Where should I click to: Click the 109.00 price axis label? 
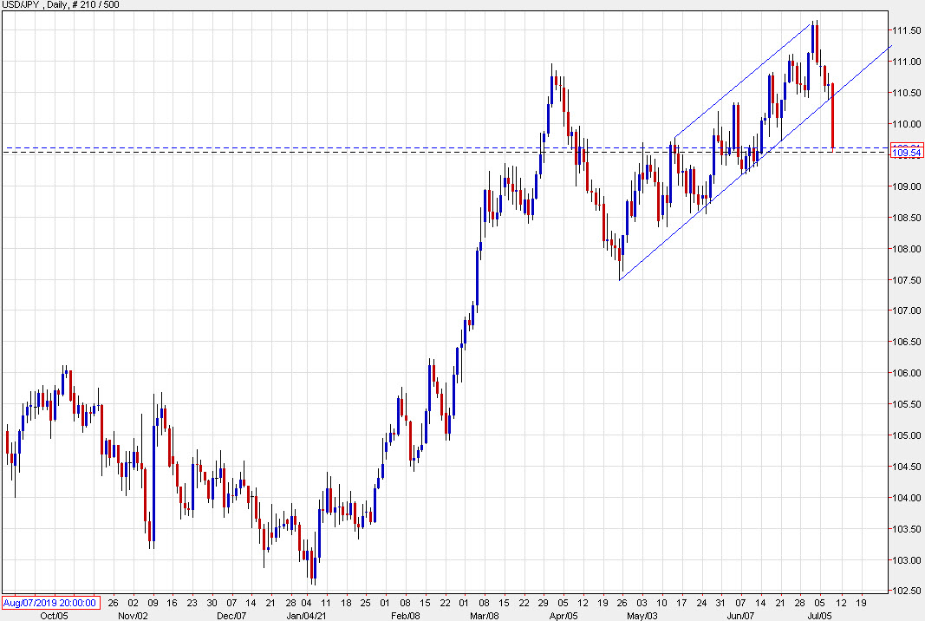click(x=907, y=186)
